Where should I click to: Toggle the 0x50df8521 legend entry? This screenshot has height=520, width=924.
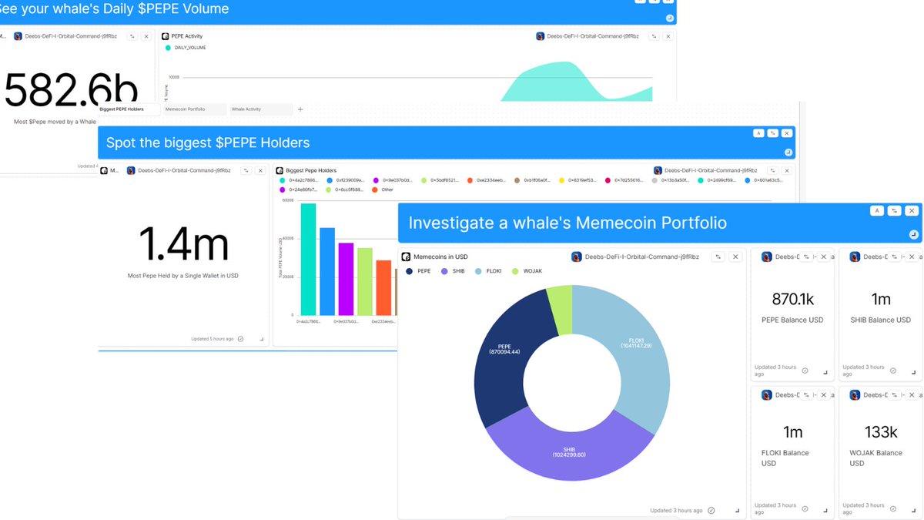click(440, 180)
